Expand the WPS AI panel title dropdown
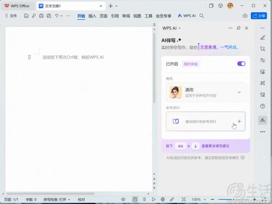Viewport: 272px width, 204px height. click(x=180, y=28)
